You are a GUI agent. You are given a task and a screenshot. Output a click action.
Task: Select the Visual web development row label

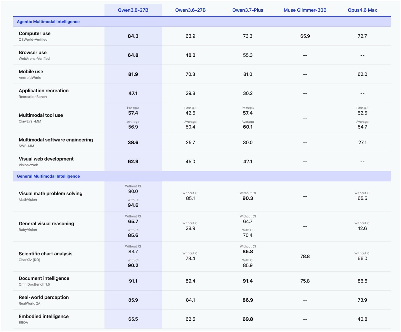pyautogui.click(x=46, y=159)
